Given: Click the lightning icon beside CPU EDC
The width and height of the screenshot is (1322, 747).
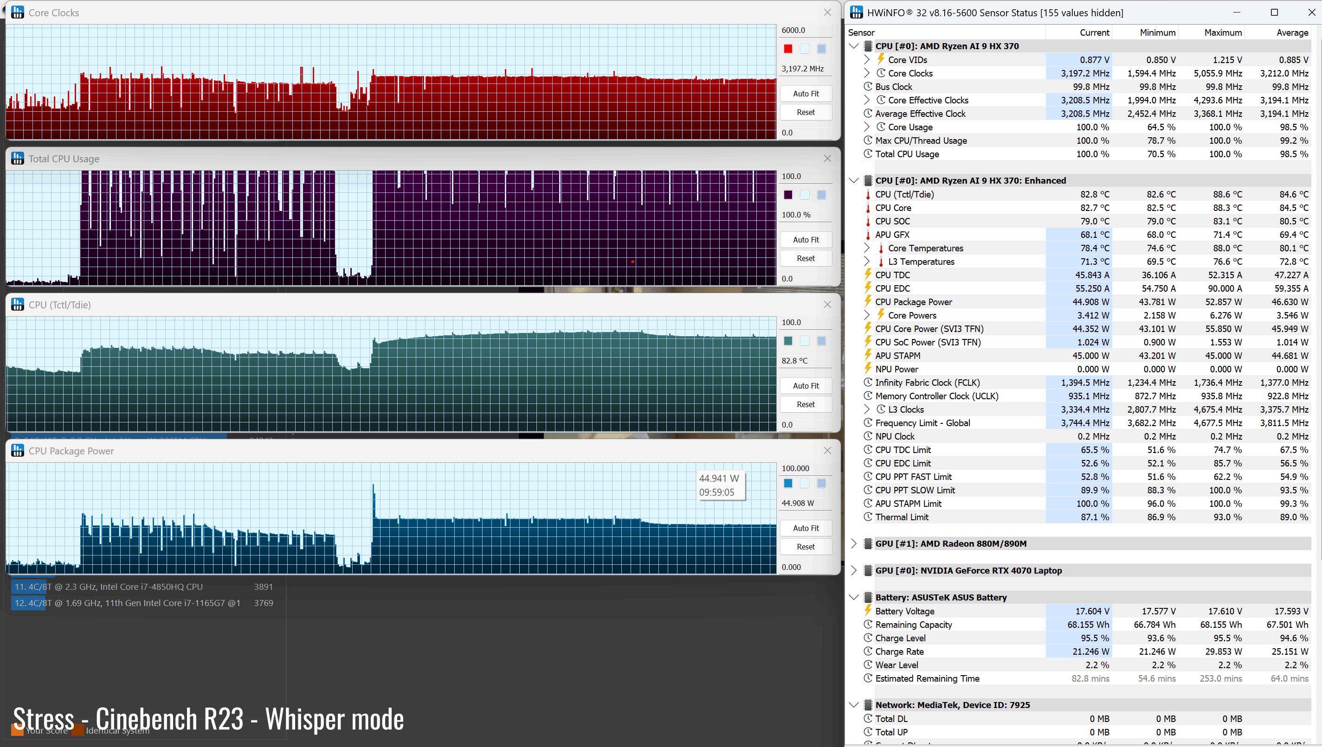Looking at the screenshot, I should (868, 288).
